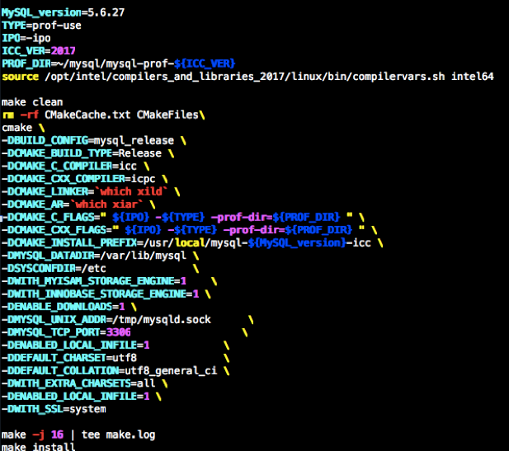Click -DSYSCONFDIR=/etc option
This screenshot has width=509, height=451.
click(x=54, y=268)
